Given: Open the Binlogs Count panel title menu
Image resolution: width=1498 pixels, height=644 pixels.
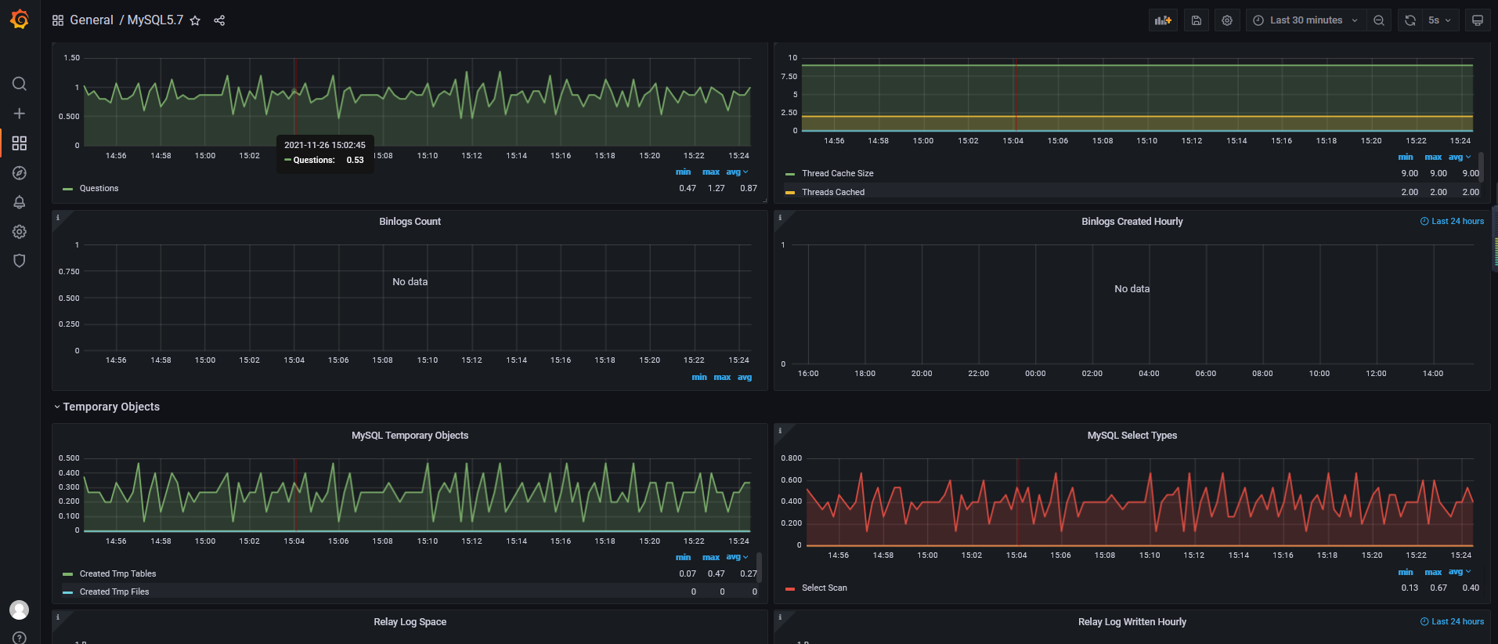Looking at the screenshot, I should click(x=410, y=222).
